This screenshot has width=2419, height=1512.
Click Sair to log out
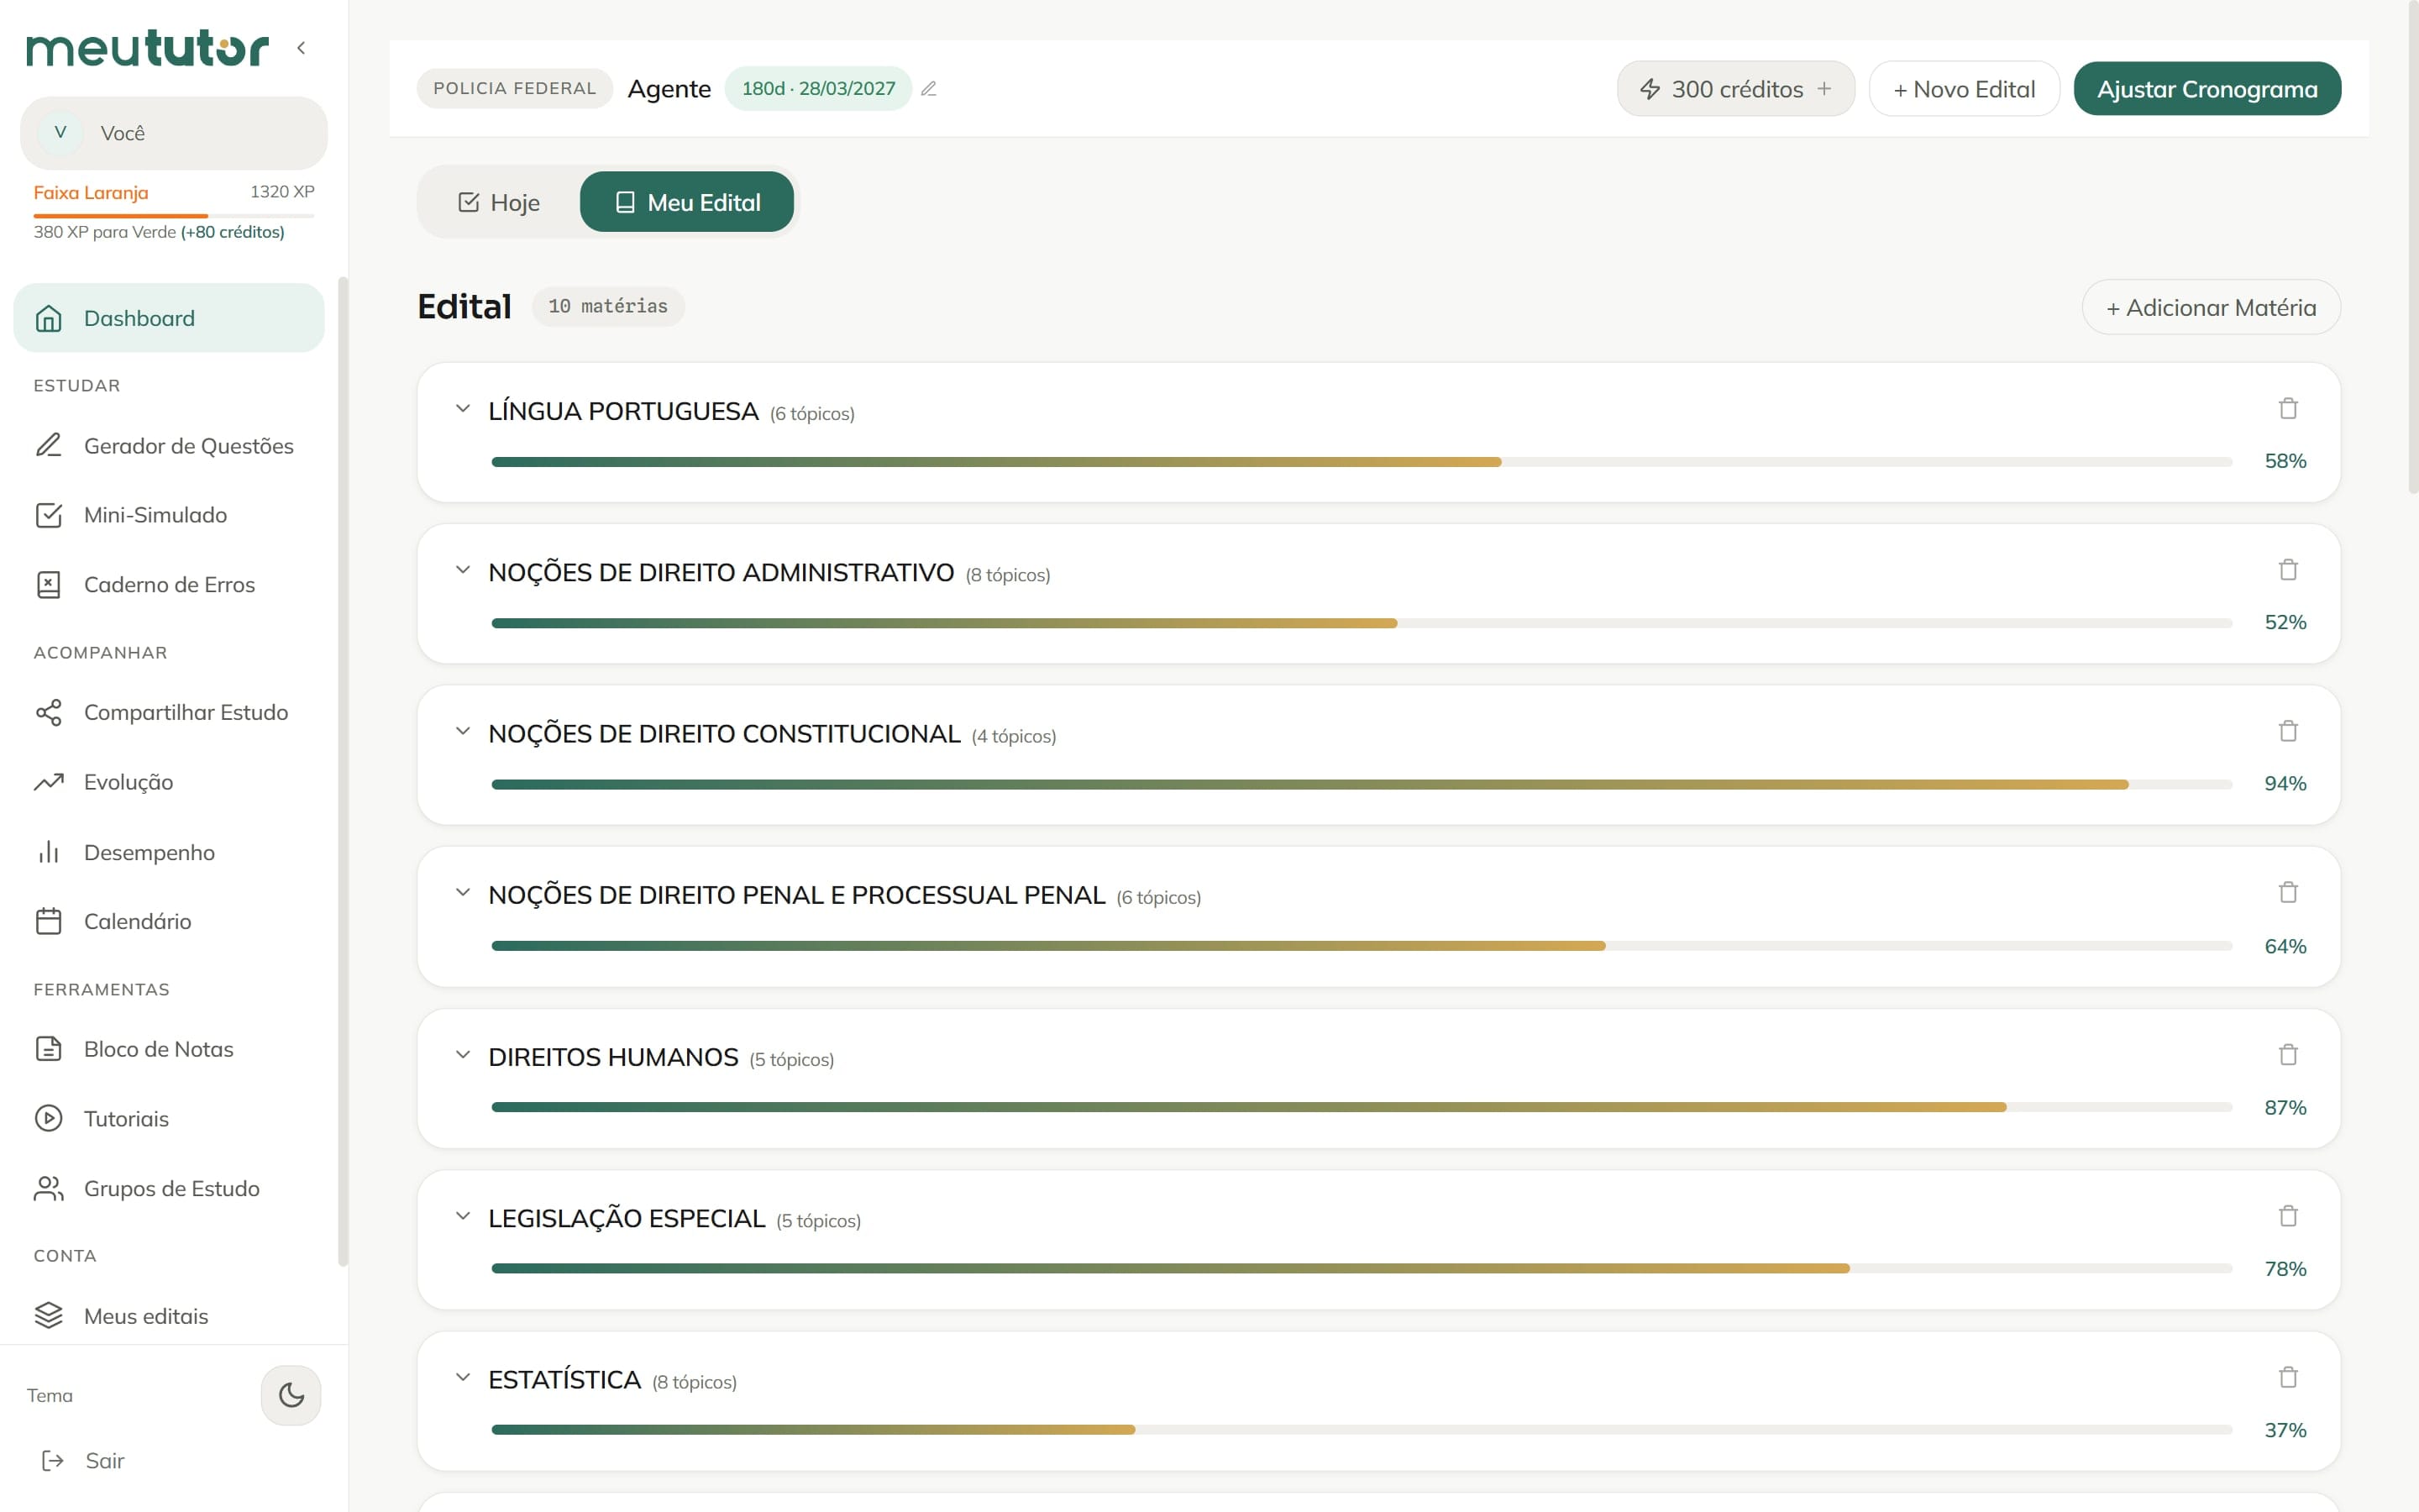click(84, 1461)
